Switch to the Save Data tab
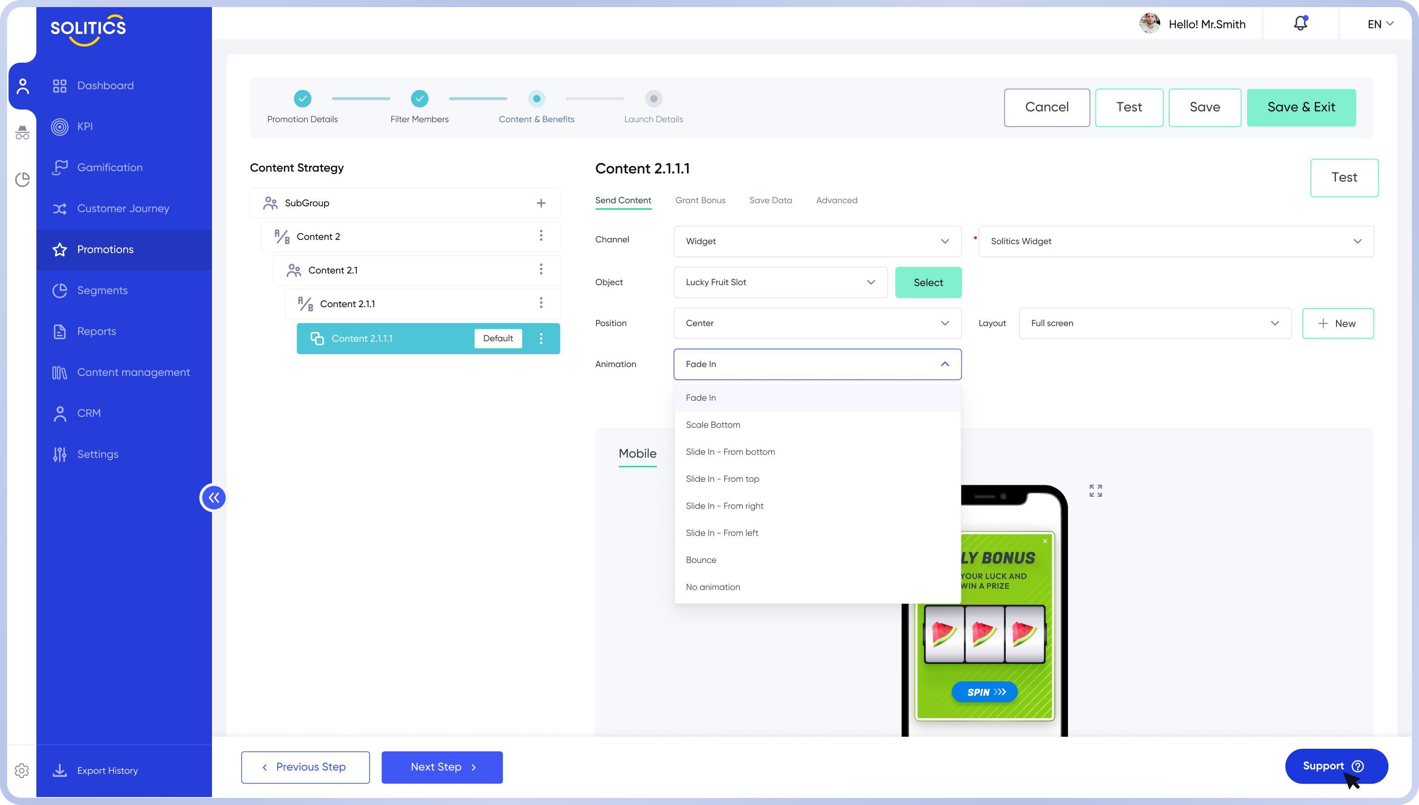 (x=770, y=200)
